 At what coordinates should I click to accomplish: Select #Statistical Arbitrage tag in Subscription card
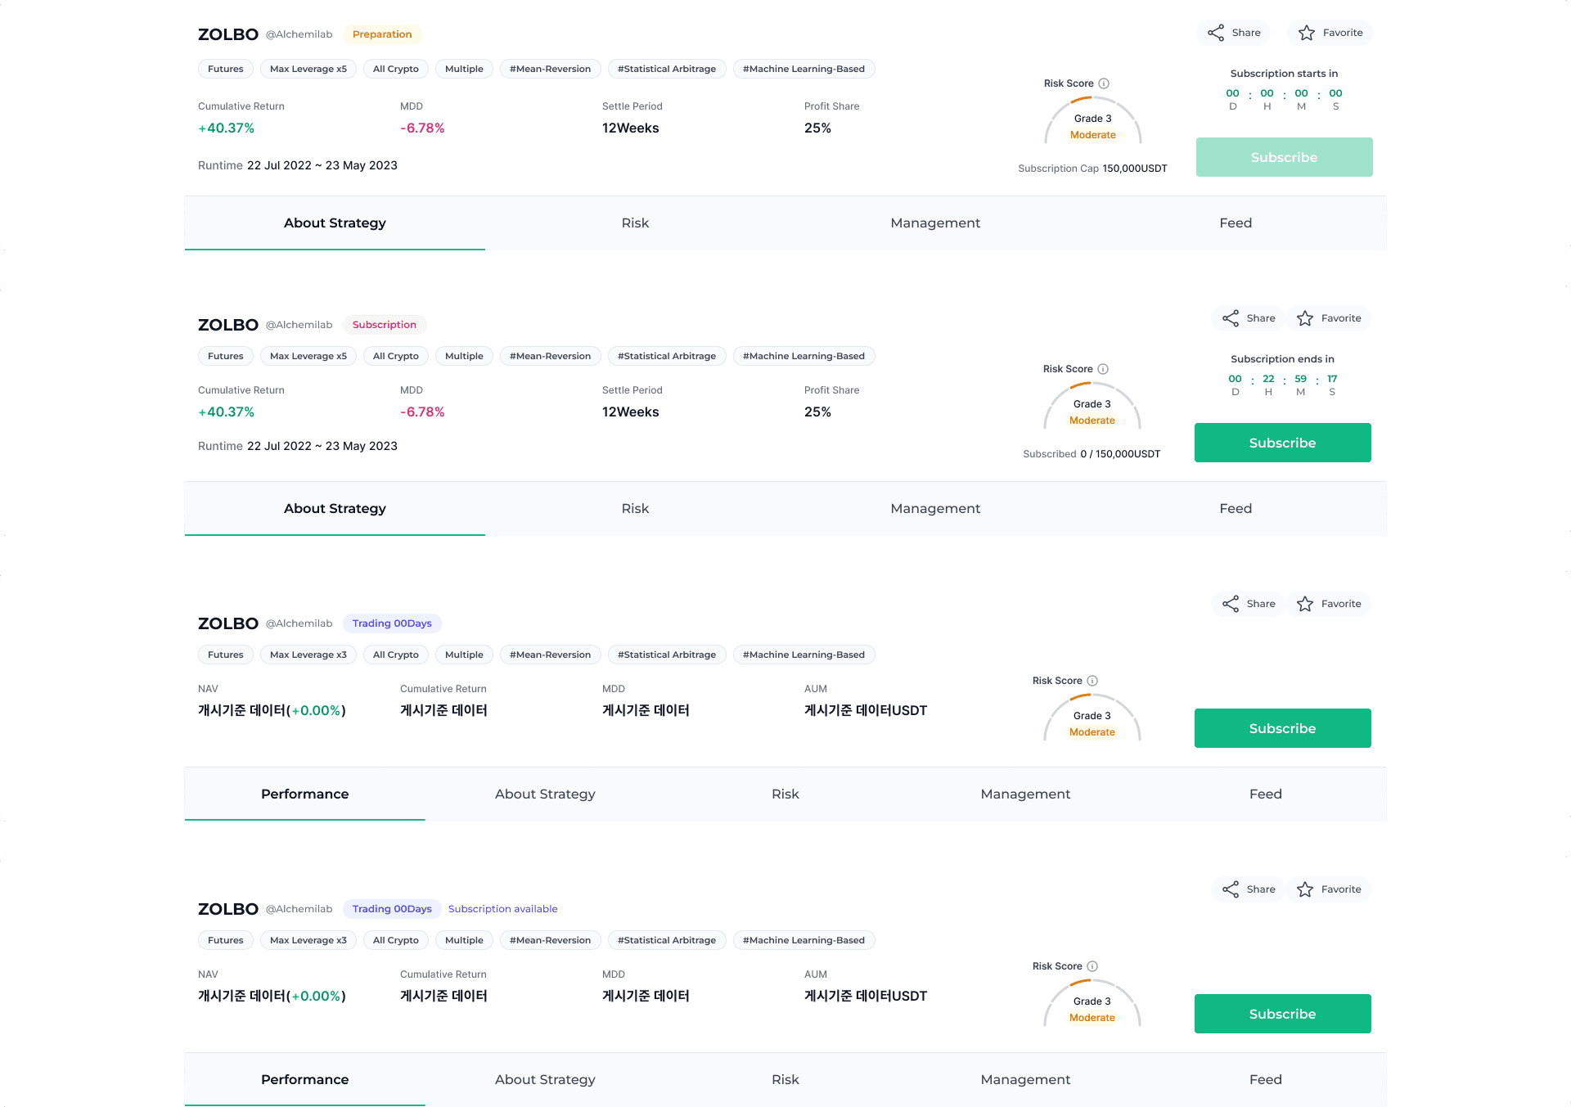coord(667,356)
